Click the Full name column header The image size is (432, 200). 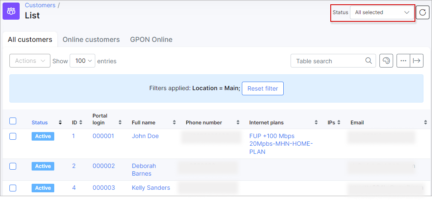[x=144, y=123]
